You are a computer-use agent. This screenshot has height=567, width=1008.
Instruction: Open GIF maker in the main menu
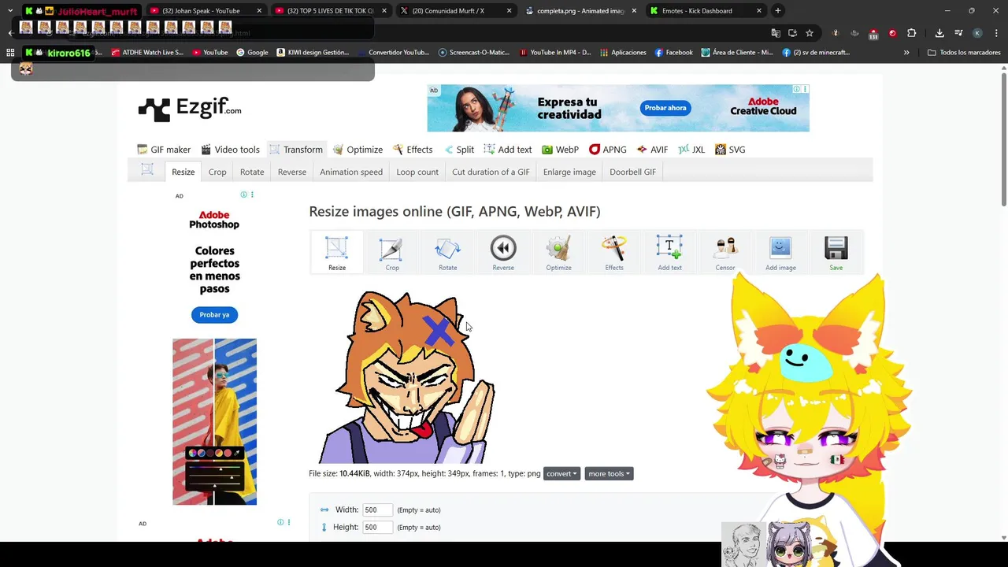click(x=164, y=150)
